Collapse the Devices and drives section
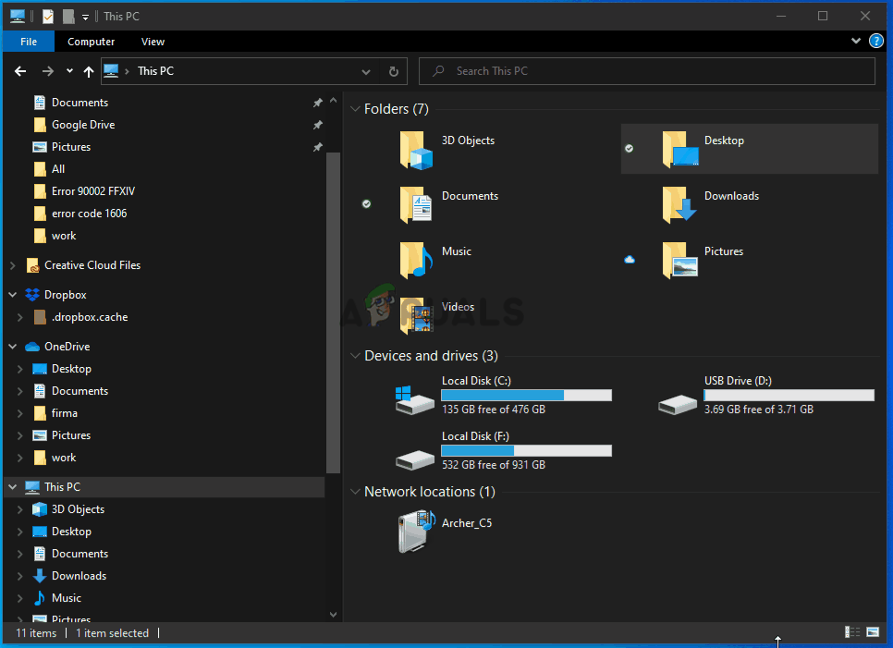Viewport: 893px width, 648px height. tap(354, 356)
